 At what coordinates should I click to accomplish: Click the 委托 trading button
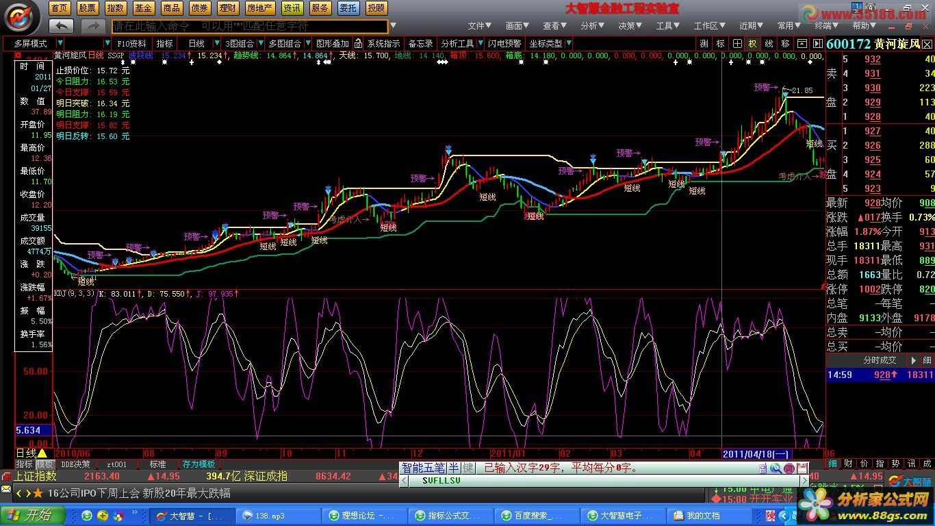(348, 8)
